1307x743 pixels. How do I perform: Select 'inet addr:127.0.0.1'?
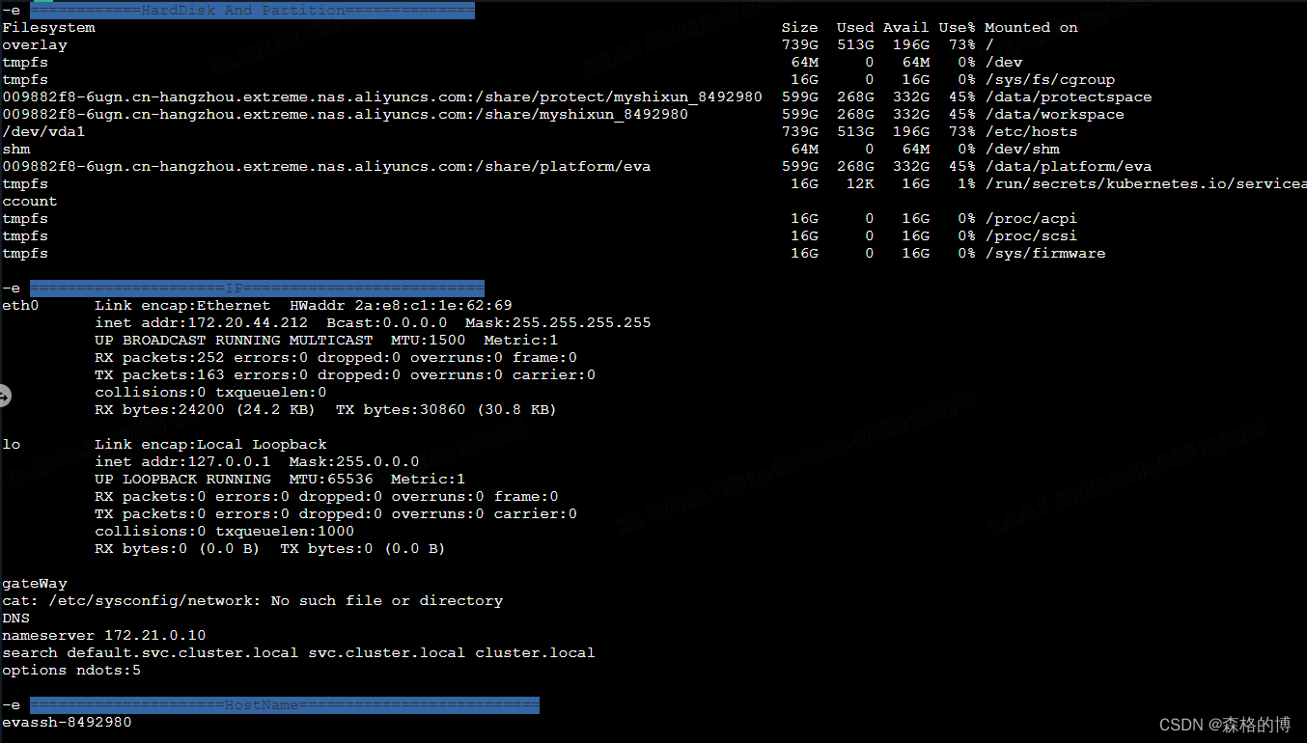(182, 462)
